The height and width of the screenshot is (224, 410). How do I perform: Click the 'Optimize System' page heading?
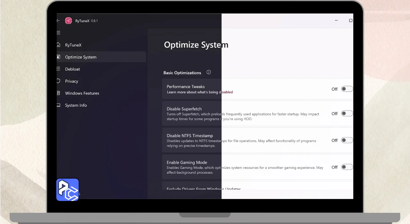click(196, 45)
